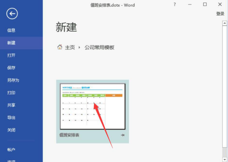Click 登录 to sign in
The width and height of the screenshot is (228, 162).
[220, 14]
